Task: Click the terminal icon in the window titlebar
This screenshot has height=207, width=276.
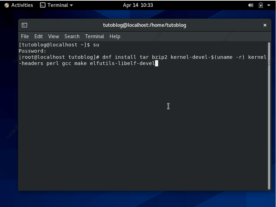Action: 24,25
